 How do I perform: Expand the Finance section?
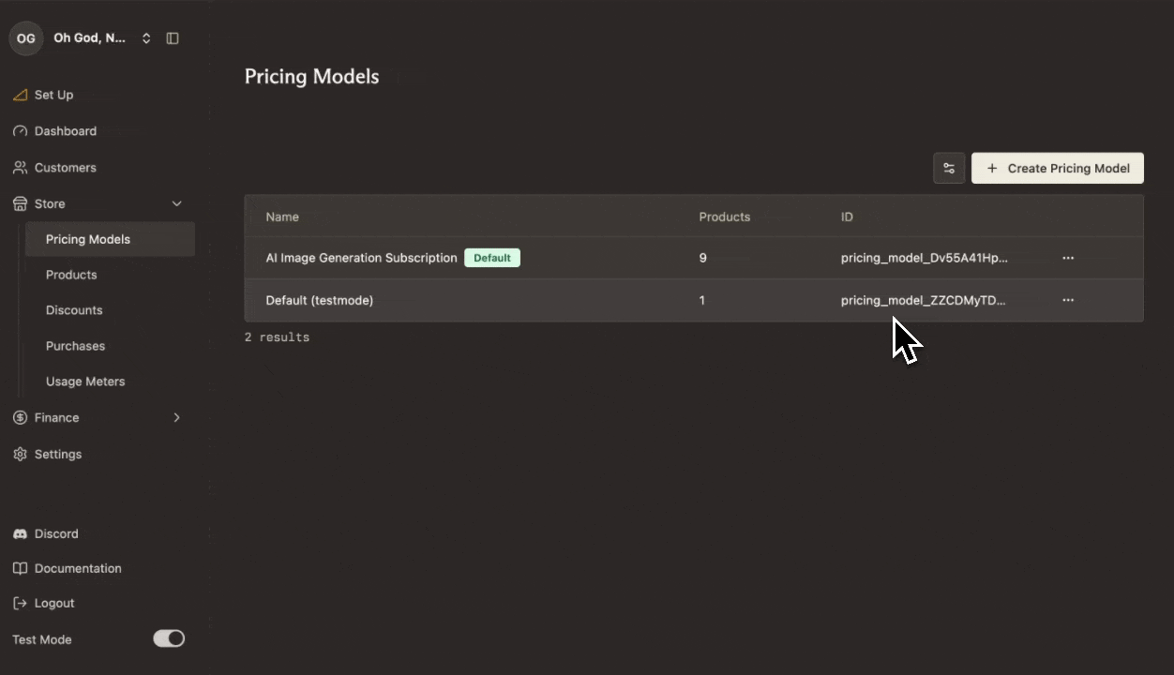click(176, 417)
